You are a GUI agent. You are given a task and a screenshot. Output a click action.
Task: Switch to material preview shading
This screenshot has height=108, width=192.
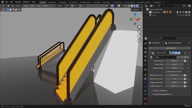click(x=135, y=6)
